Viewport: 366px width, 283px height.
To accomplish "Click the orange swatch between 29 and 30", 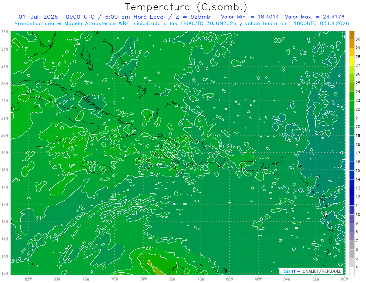I will coord(352,44).
